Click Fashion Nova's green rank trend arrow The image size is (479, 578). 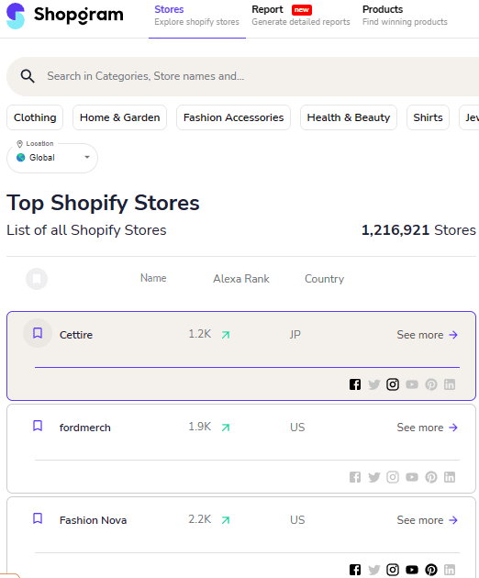(226, 520)
